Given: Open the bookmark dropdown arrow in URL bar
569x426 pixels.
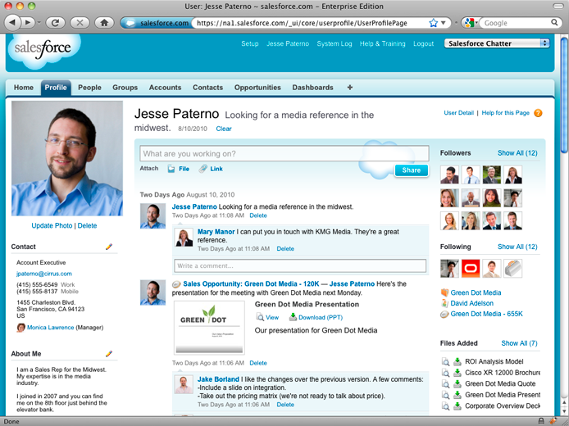Looking at the screenshot, I should pos(443,23).
